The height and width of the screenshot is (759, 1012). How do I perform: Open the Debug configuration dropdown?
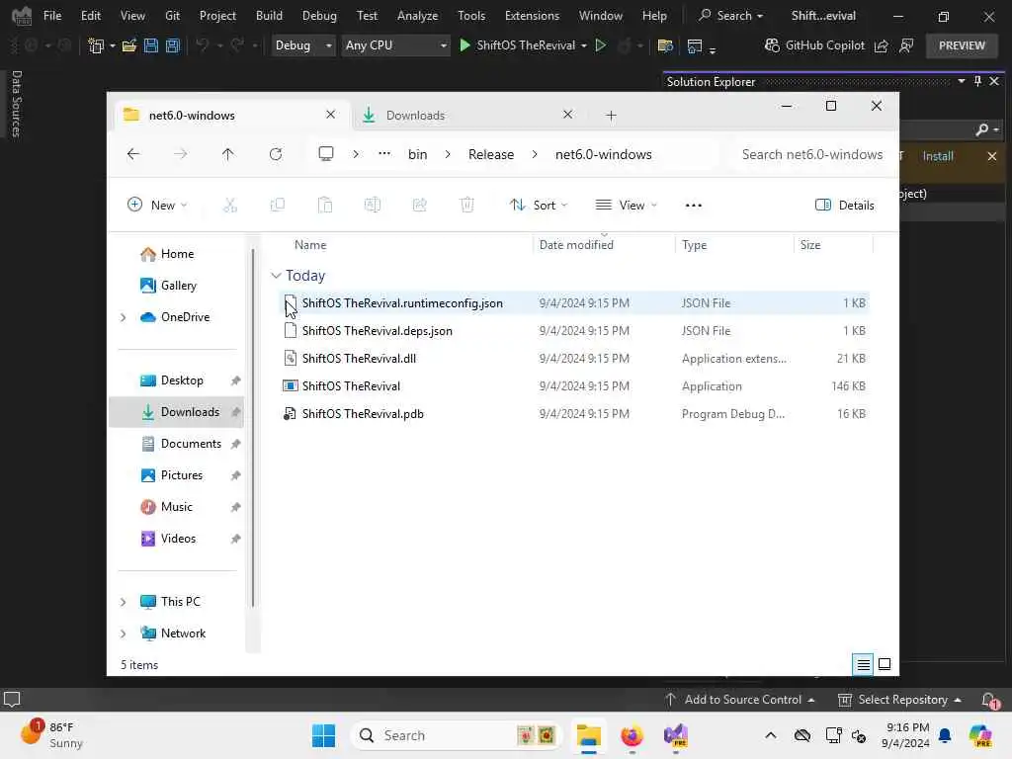pyautogui.click(x=303, y=45)
